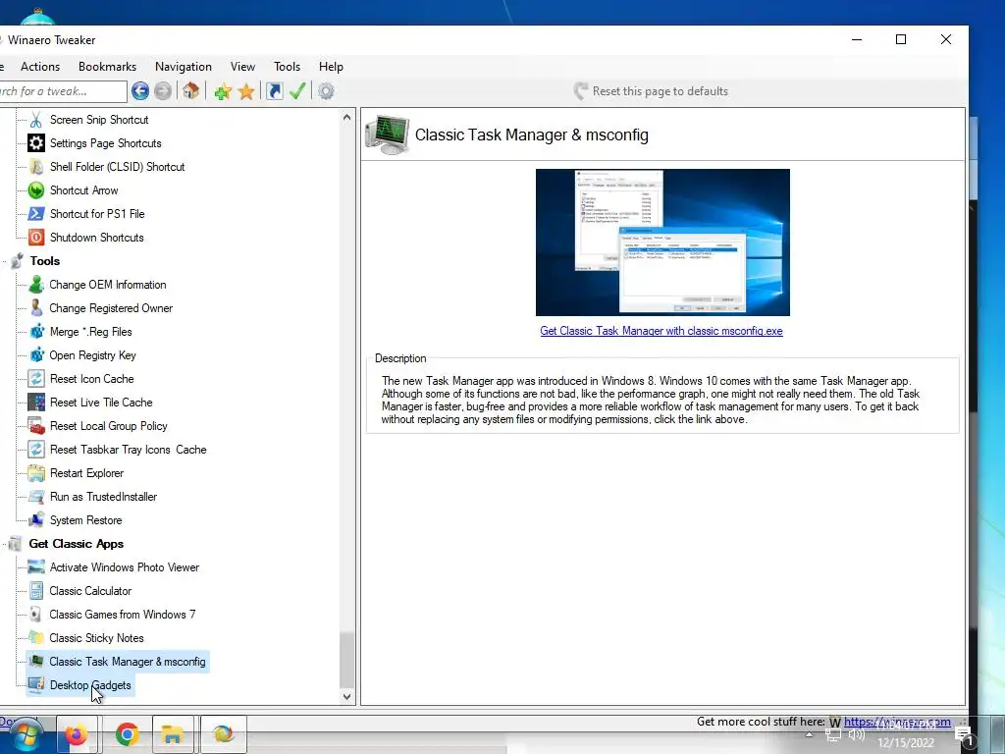Click Shortcut for PS1 File icon

36,213
